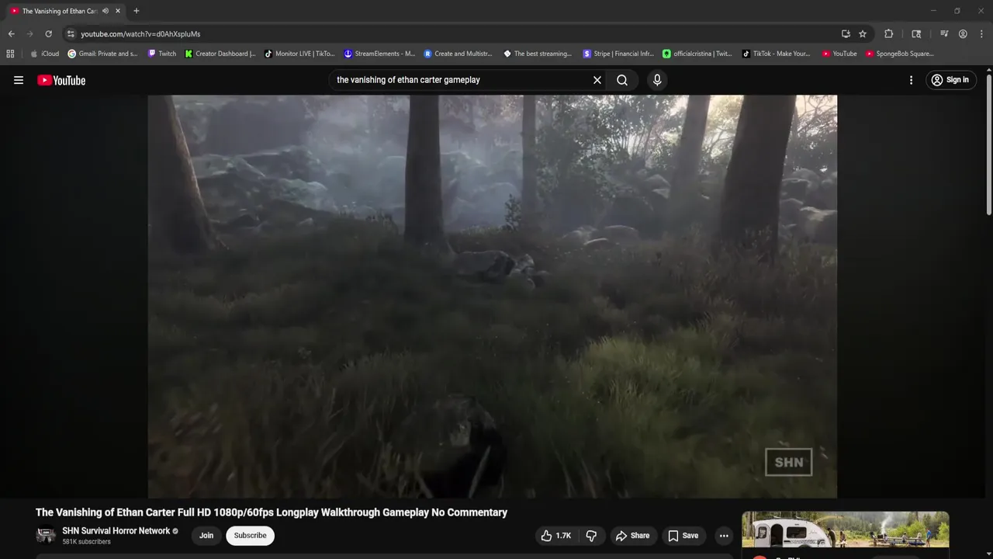The image size is (993, 559).
Task: Open the SHN channel avatar
Action: (x=46, y=536)
